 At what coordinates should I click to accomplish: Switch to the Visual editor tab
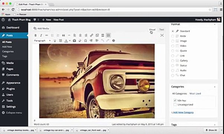(x=152, y=29)
